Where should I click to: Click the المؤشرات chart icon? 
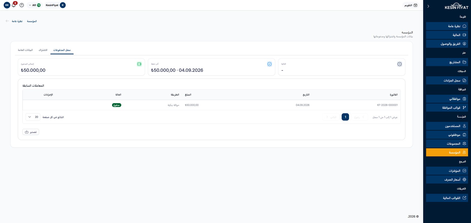coord(464,171)
